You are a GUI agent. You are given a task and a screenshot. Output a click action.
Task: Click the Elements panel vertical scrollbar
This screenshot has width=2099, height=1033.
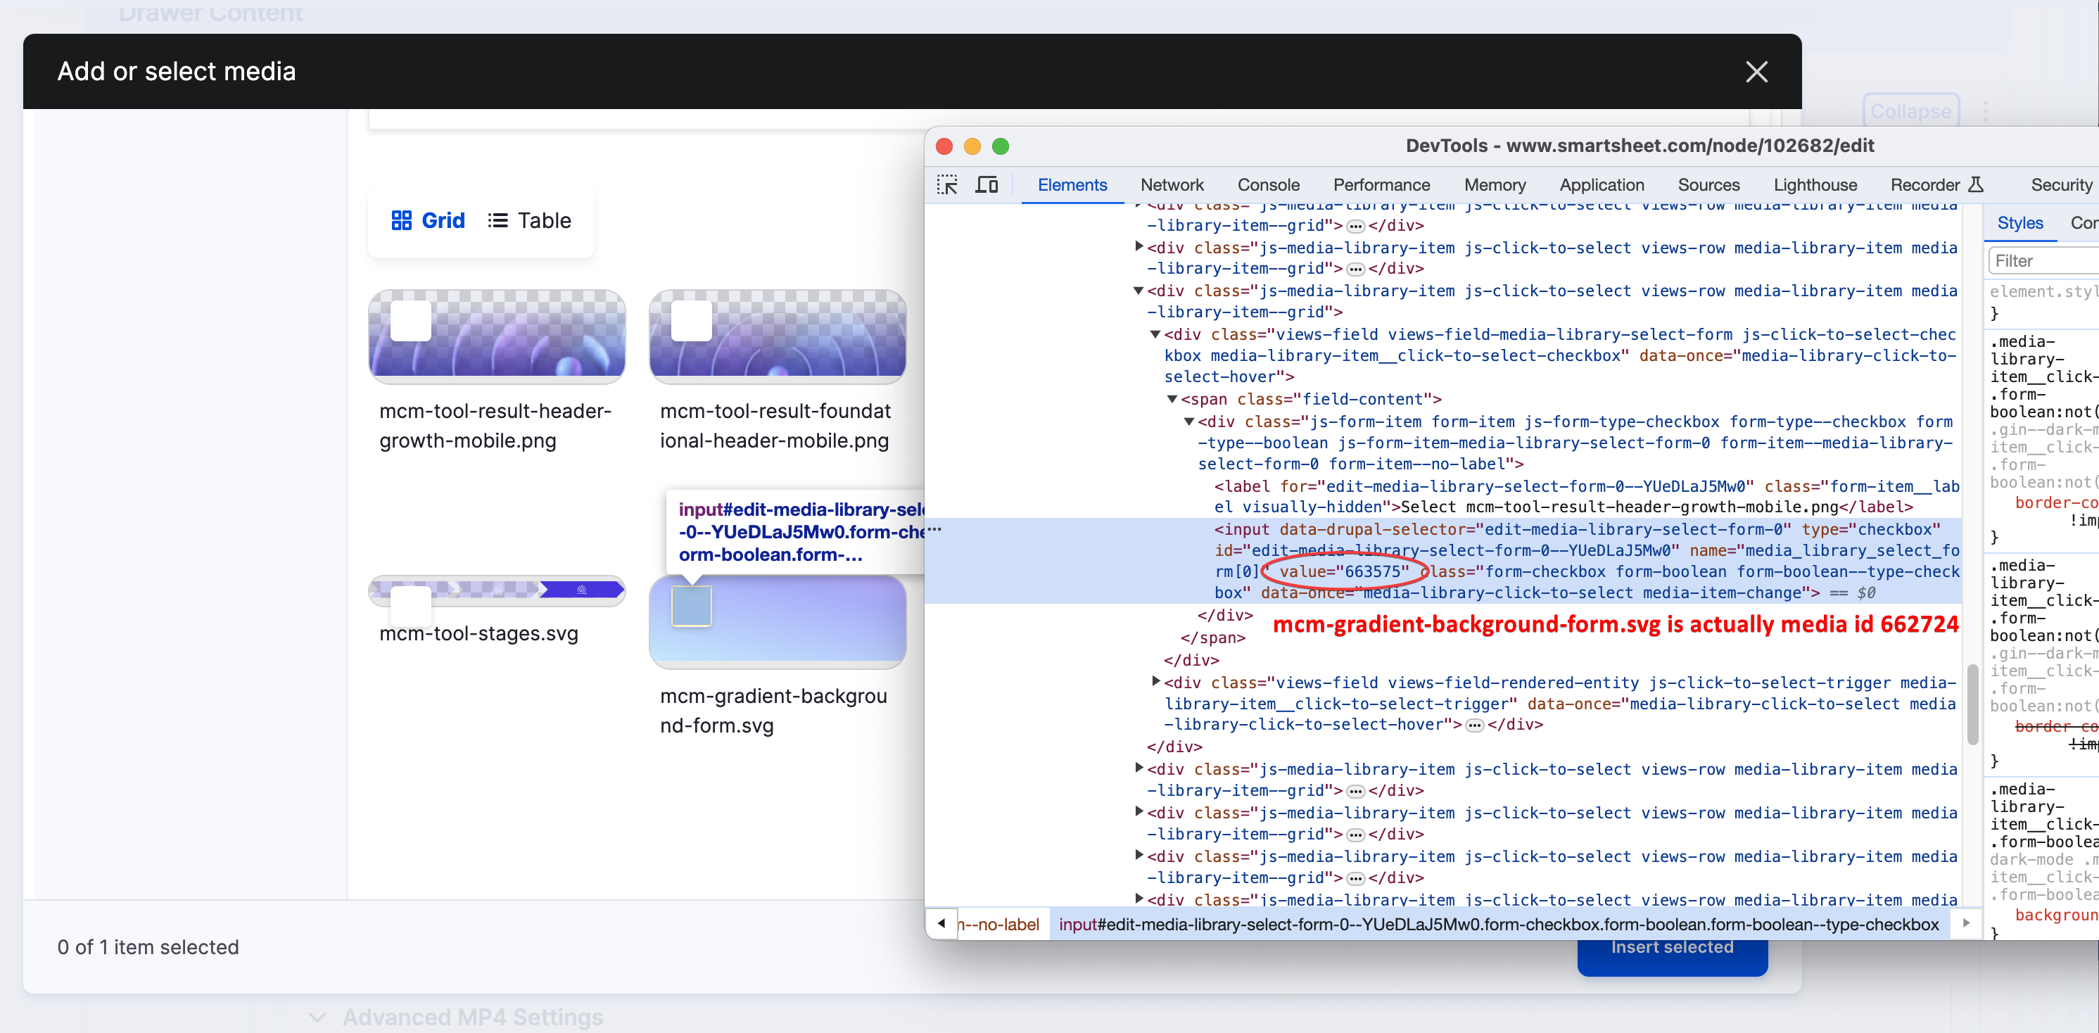1972,704
